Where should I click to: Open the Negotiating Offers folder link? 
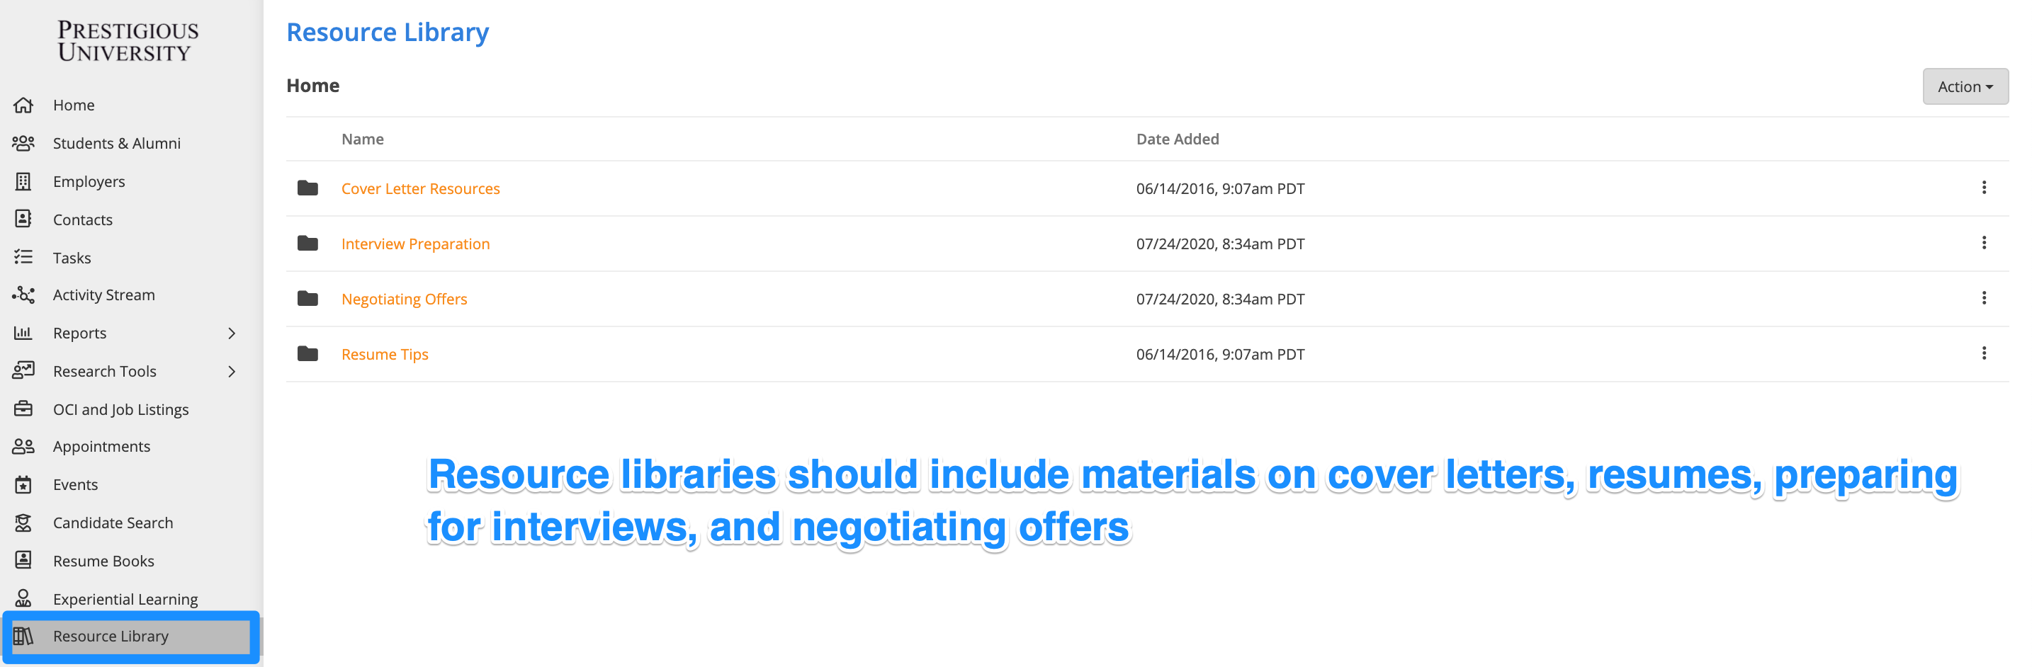pyautogui.click(x=404, y=299)
